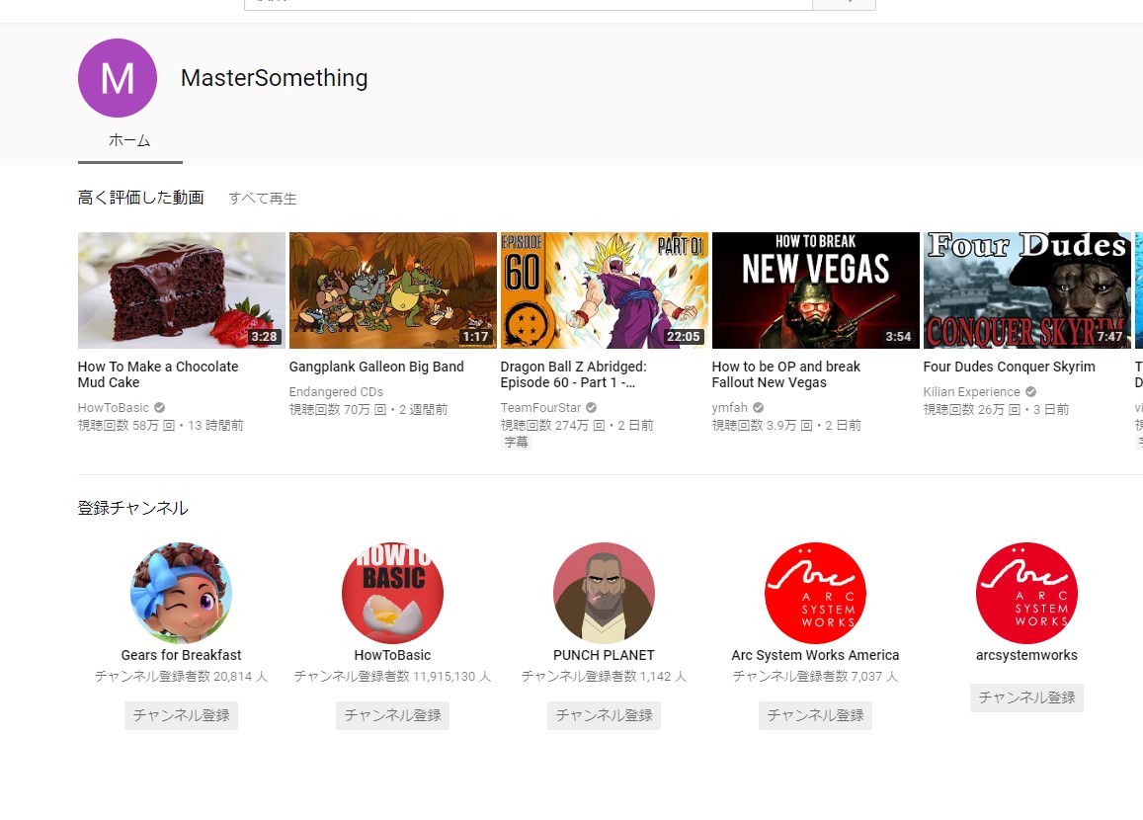Subscribe to Arc System Works America
The width and height of the screenshot is (1143, 820).
pyautogui.click(x=816, y=715)
